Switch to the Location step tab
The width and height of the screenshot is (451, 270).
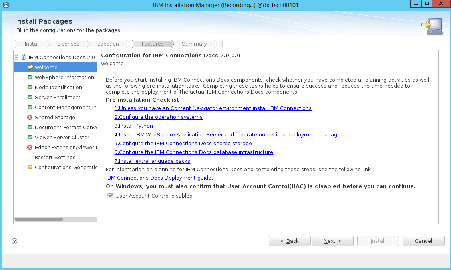pyautogui.click(x=108, y=44)
